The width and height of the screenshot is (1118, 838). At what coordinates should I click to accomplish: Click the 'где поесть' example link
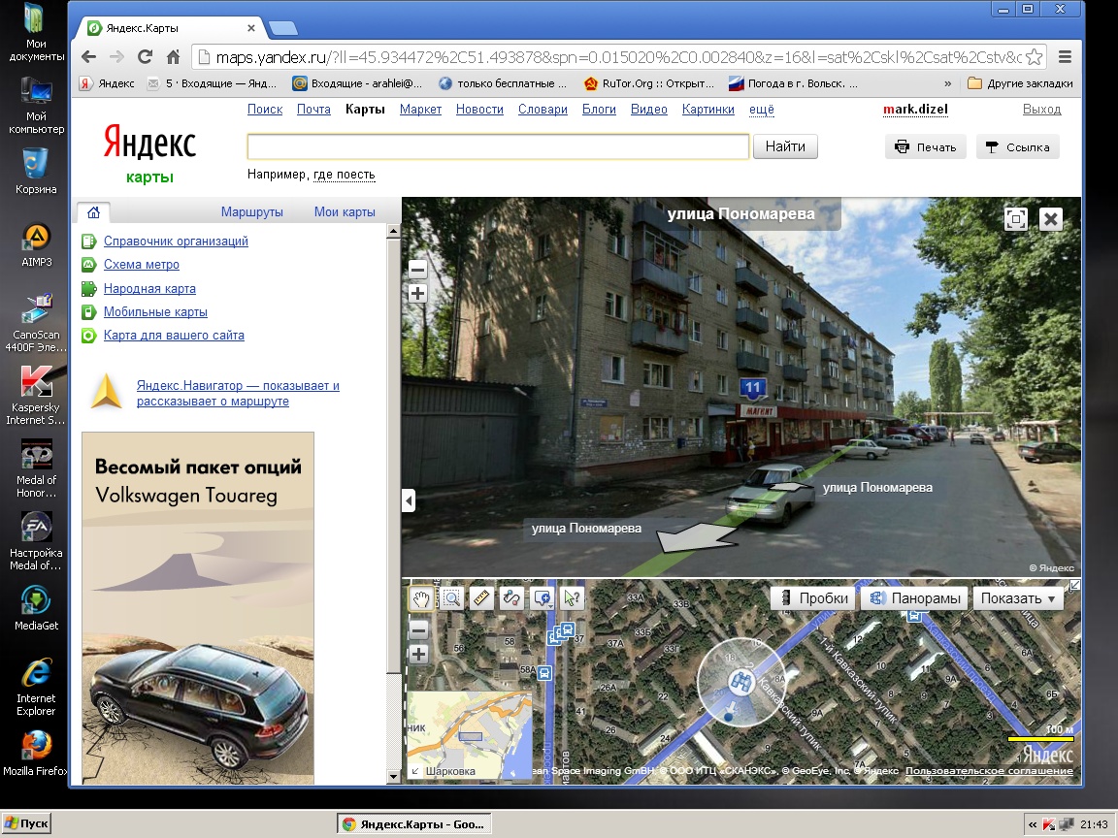coord(345,175)
